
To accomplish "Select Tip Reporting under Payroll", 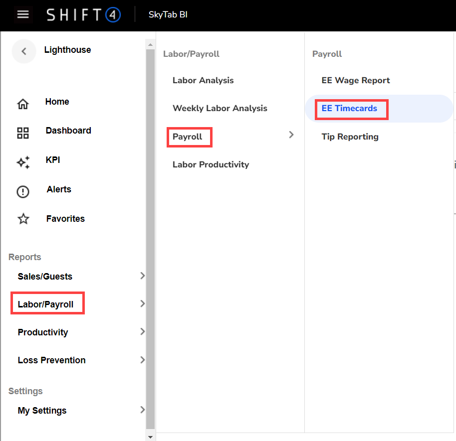I will pos(350,137).
